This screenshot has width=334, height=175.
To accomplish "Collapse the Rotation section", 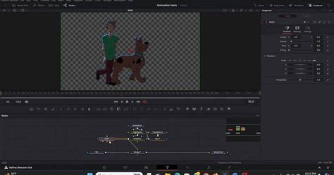I will tap(265, 56).
